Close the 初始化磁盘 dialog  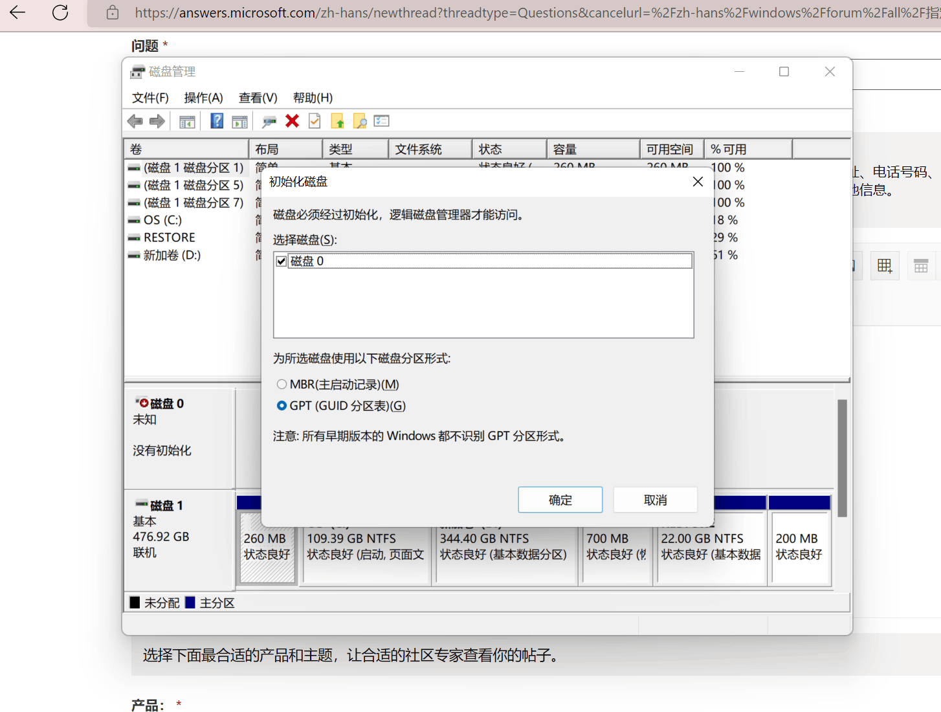(698, 182)
